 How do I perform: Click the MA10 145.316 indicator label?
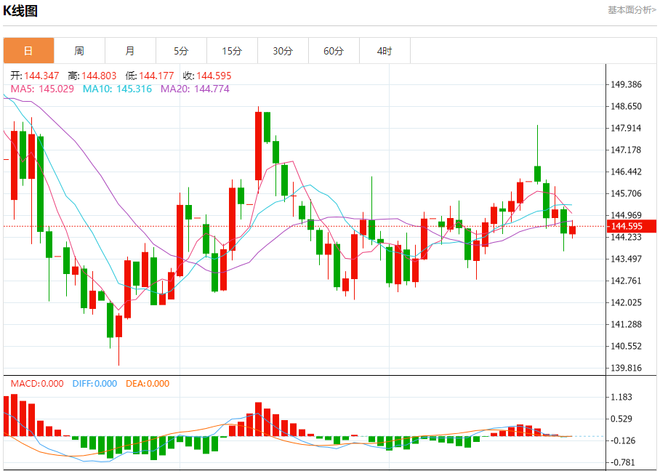point(117,89)
